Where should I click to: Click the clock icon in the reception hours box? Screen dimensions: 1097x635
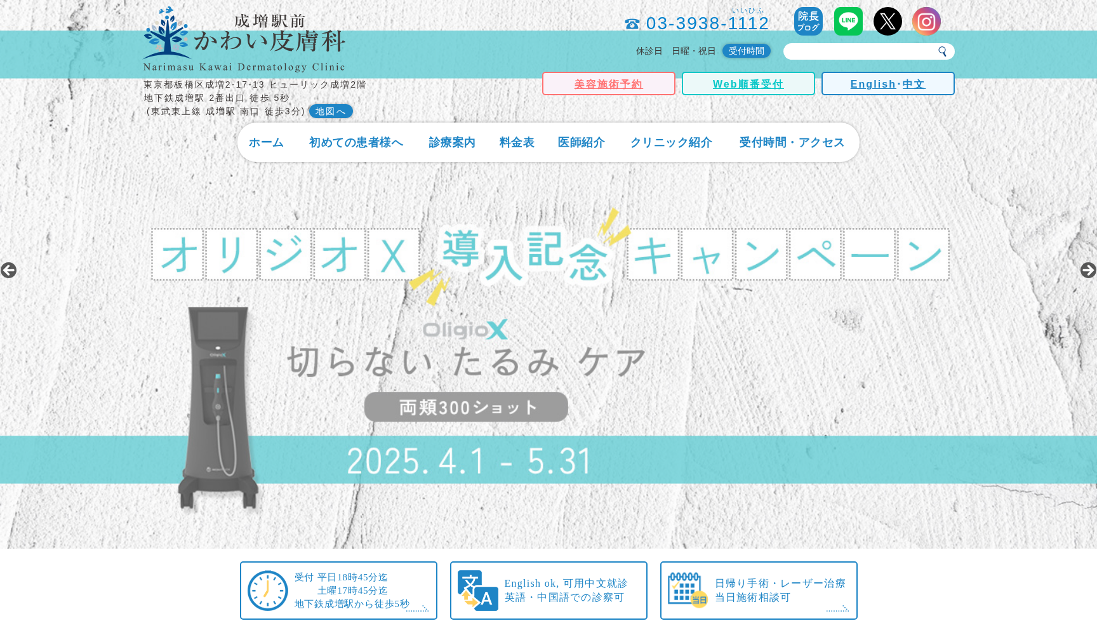[266, 590]
